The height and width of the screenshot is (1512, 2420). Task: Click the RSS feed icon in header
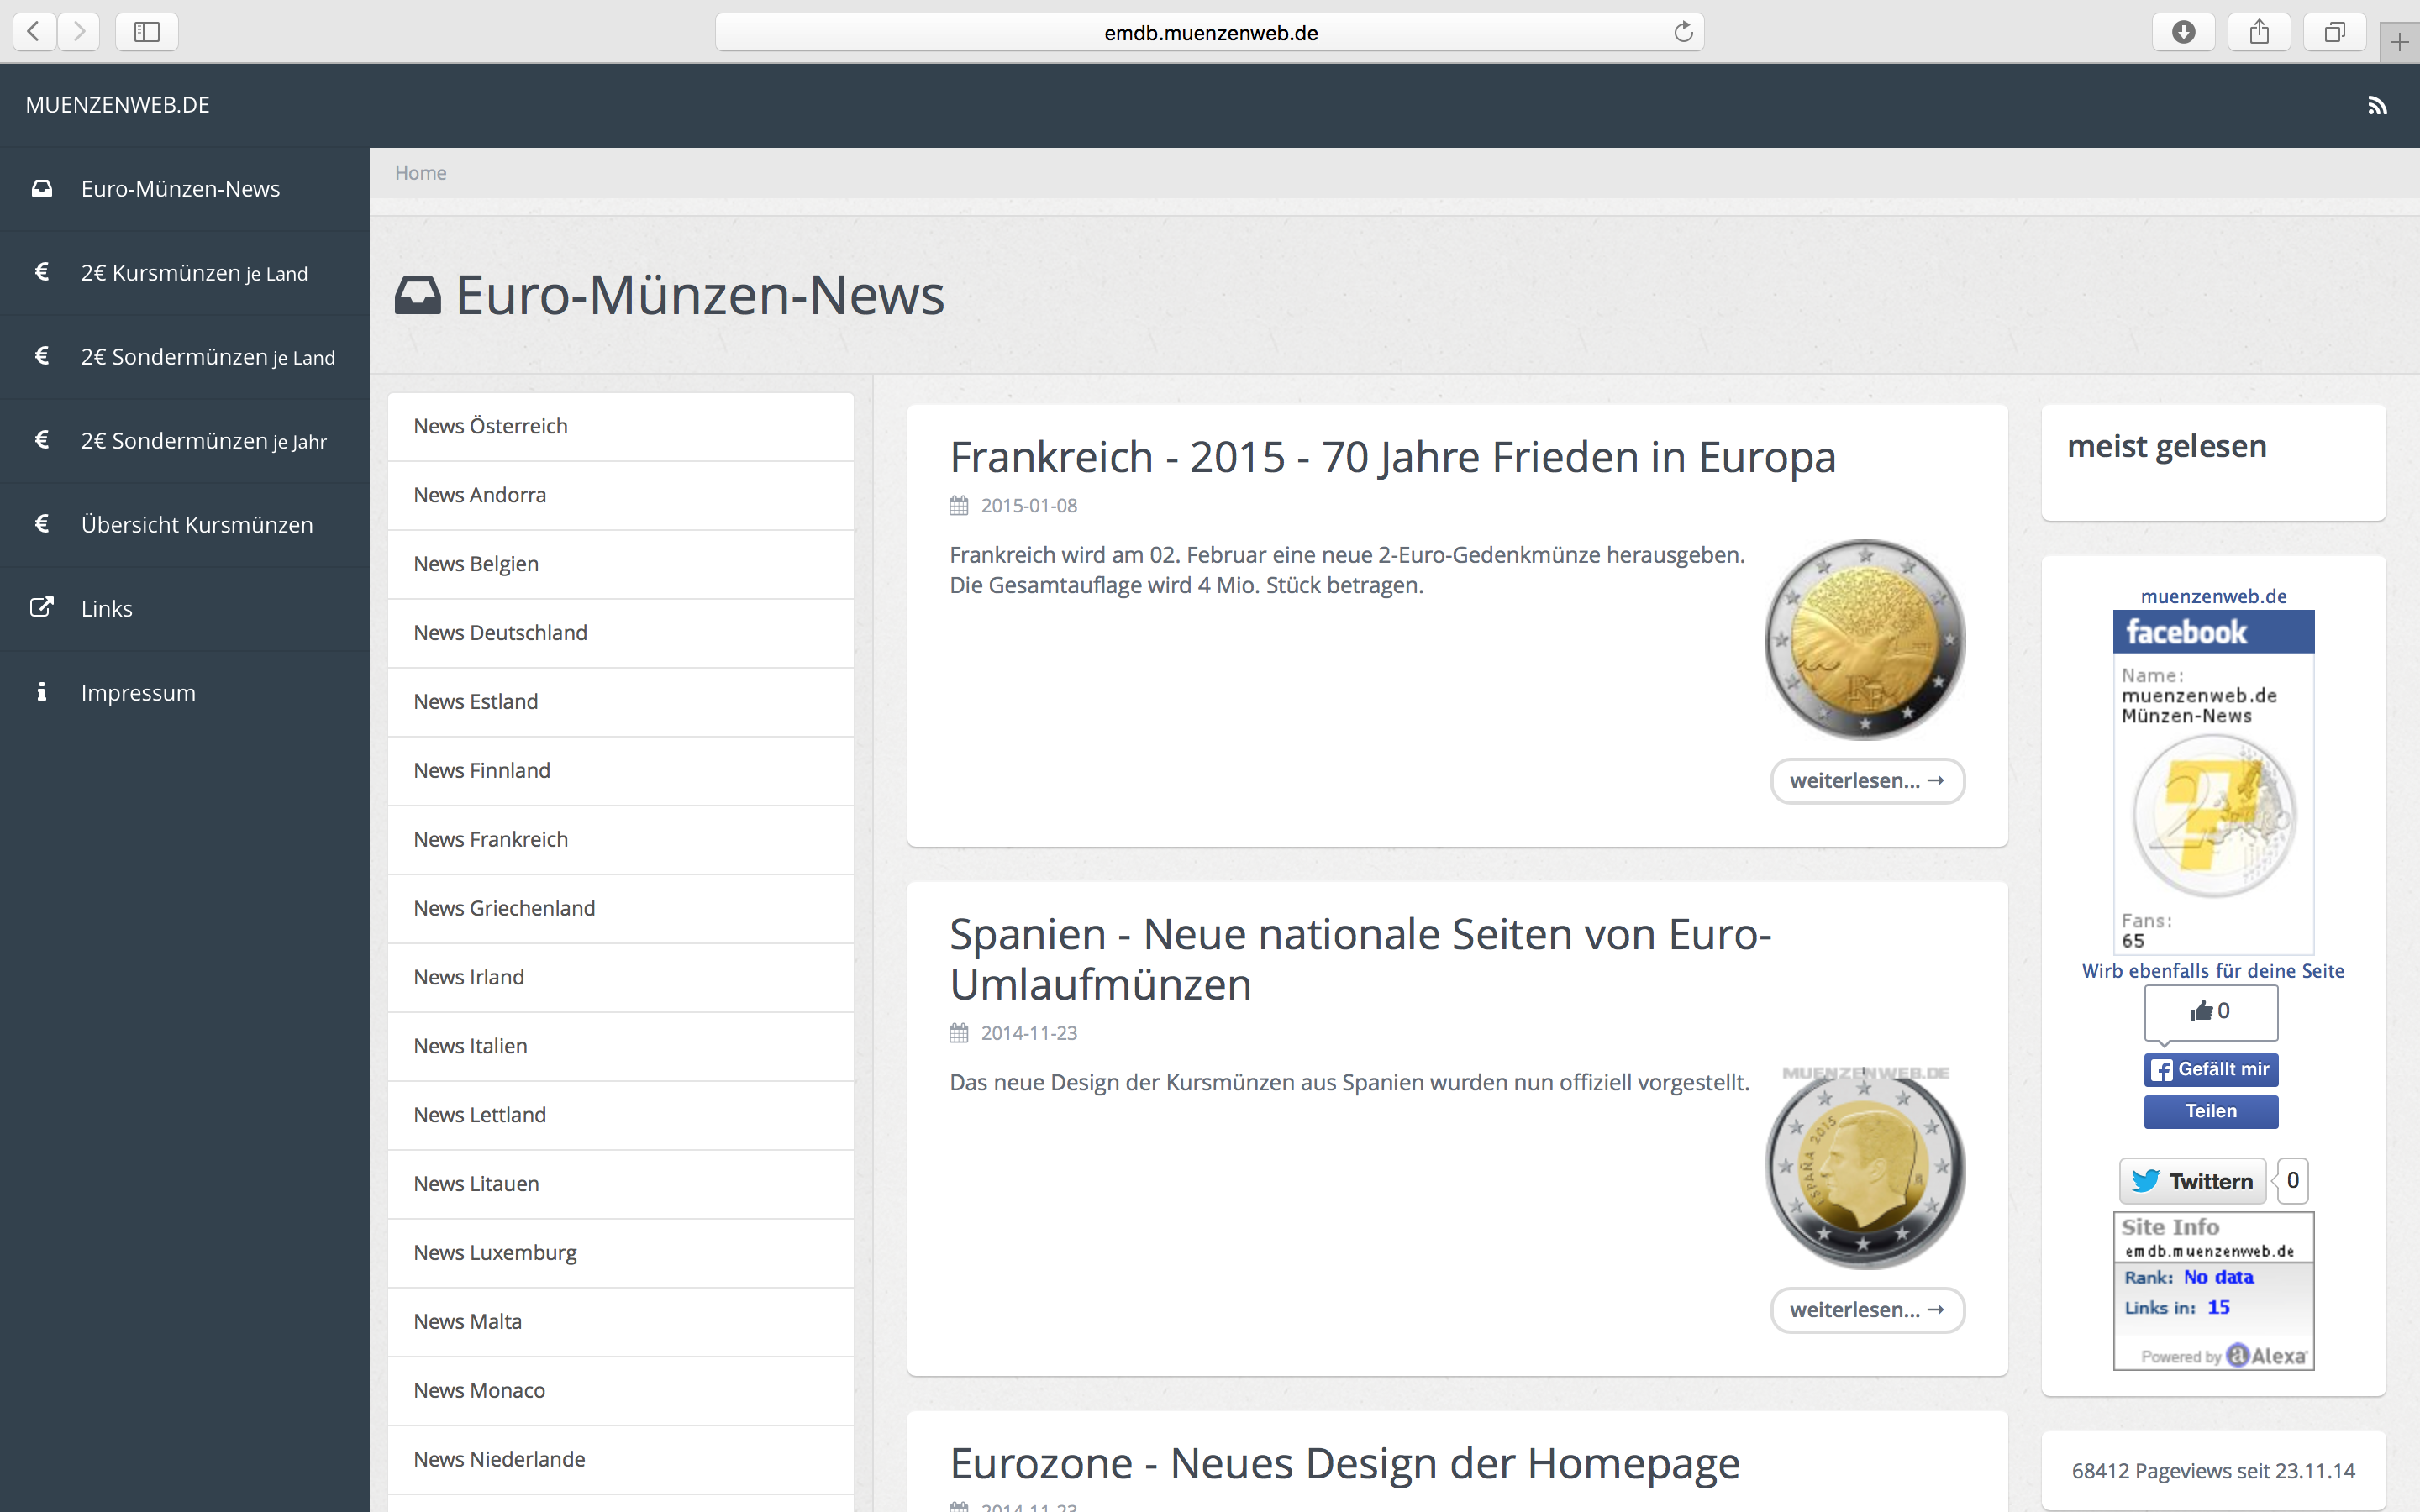click(x=2377, y=106)
